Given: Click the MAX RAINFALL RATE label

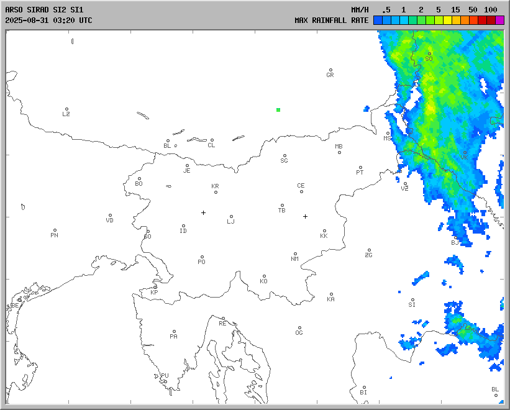Looking at the screenshot, I should [x=331, y=20].
